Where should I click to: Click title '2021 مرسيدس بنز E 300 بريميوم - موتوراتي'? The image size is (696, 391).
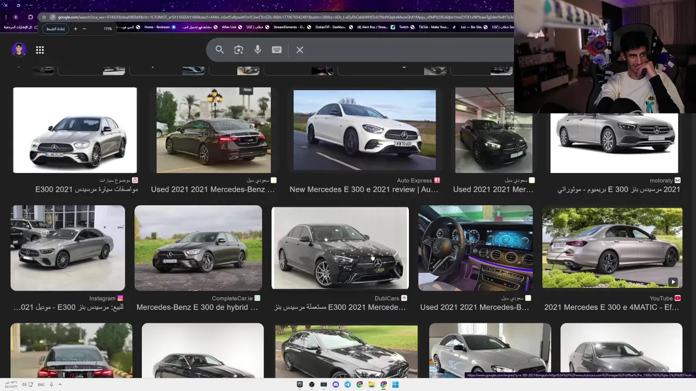(x=619, y=190)
